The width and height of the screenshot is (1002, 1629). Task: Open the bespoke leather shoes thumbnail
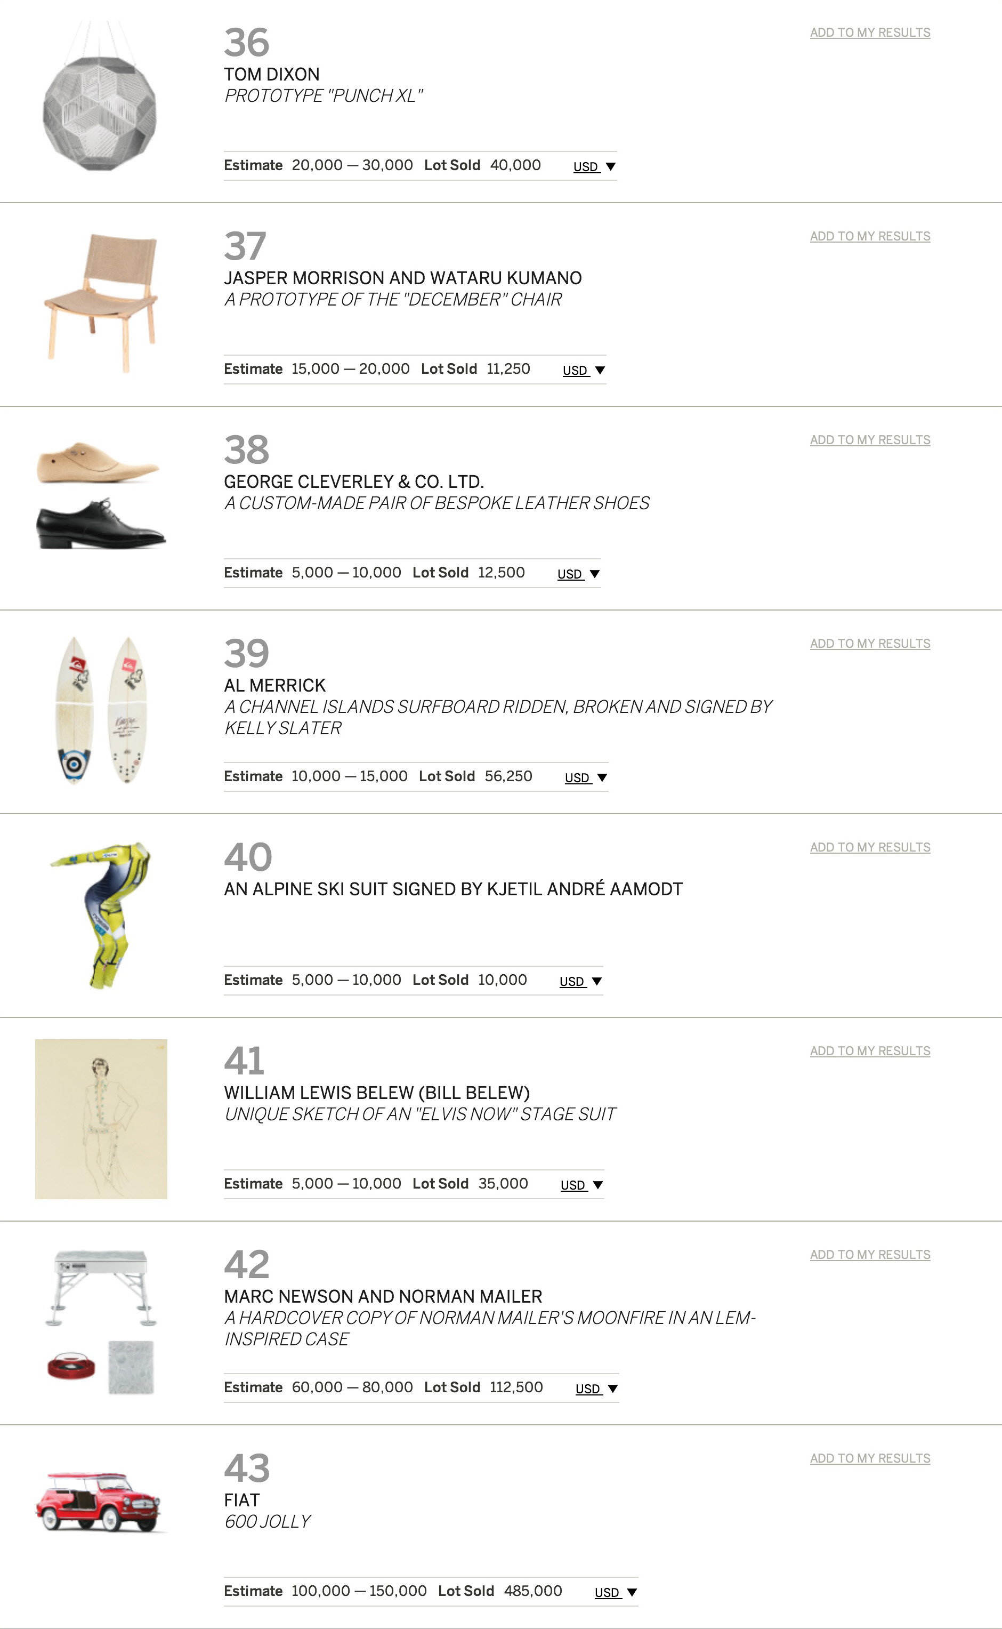(101, 495)
